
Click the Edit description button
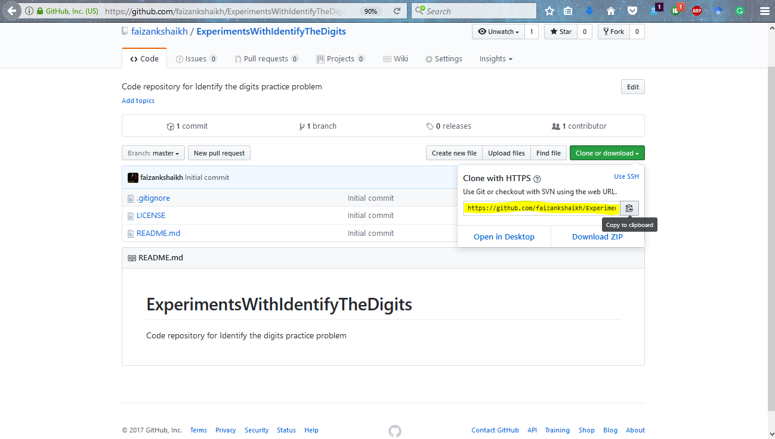tap(633, 87)
